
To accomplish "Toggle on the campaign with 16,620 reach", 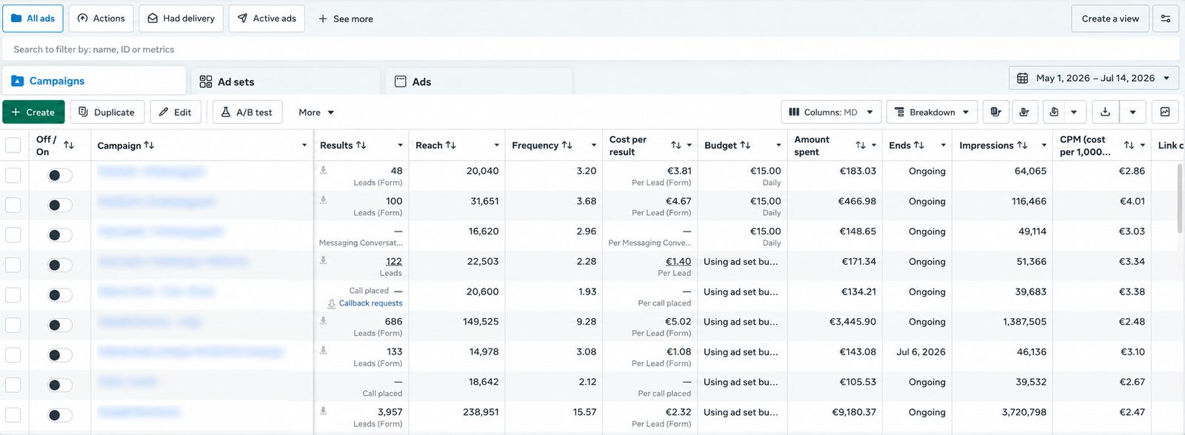I will [60, 235].
